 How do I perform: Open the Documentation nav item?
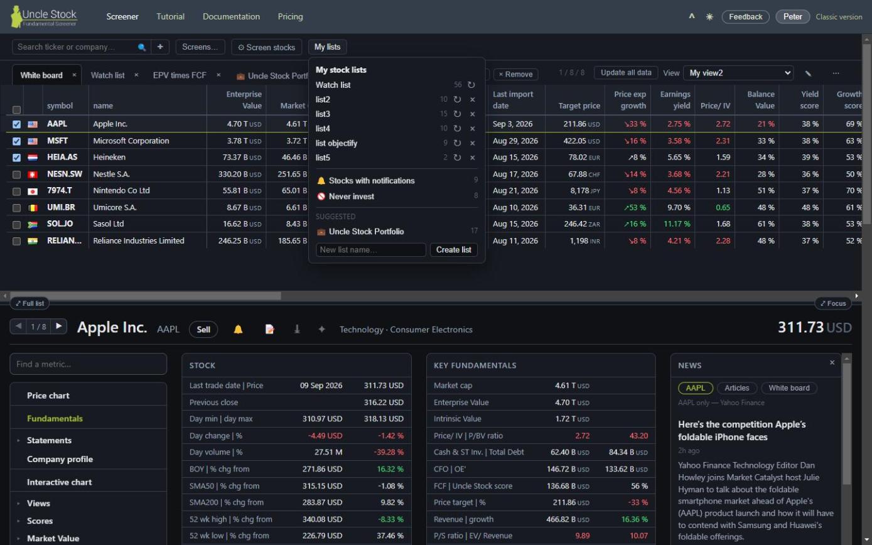pos(231,16)
